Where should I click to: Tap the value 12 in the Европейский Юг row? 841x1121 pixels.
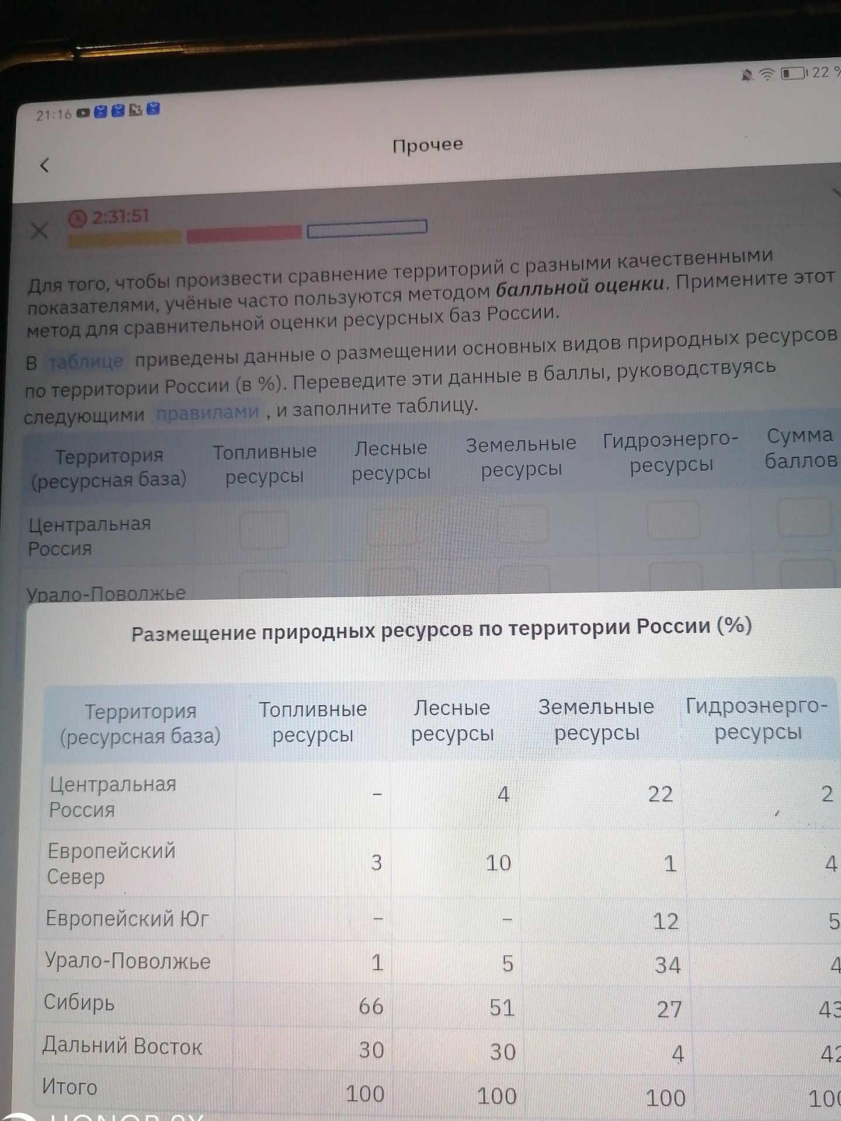(x=666, y=921)
